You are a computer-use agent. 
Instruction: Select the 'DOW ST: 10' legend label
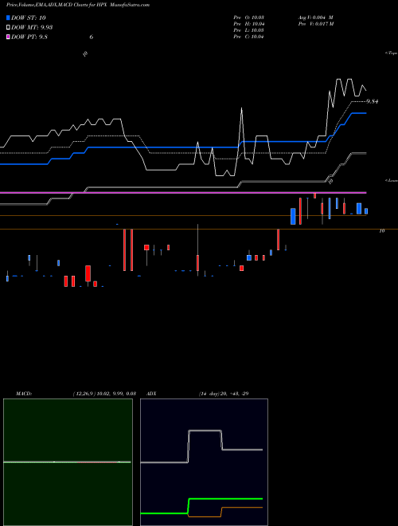[x=29, y=18]
